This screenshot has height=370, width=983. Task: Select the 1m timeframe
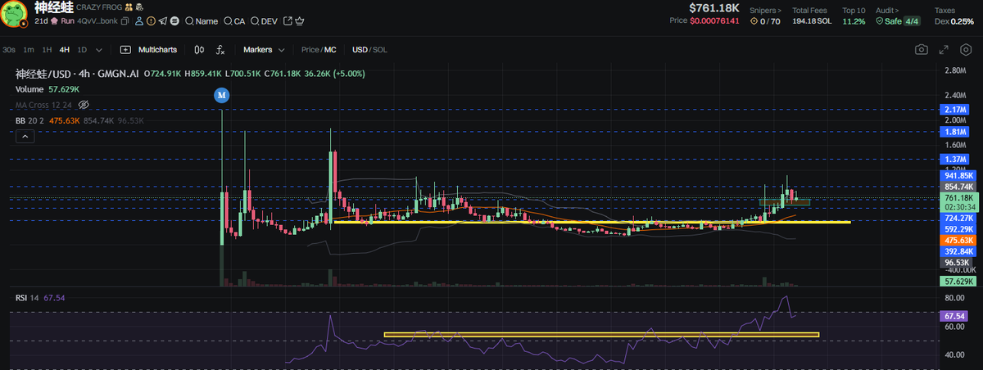point(29,50)
